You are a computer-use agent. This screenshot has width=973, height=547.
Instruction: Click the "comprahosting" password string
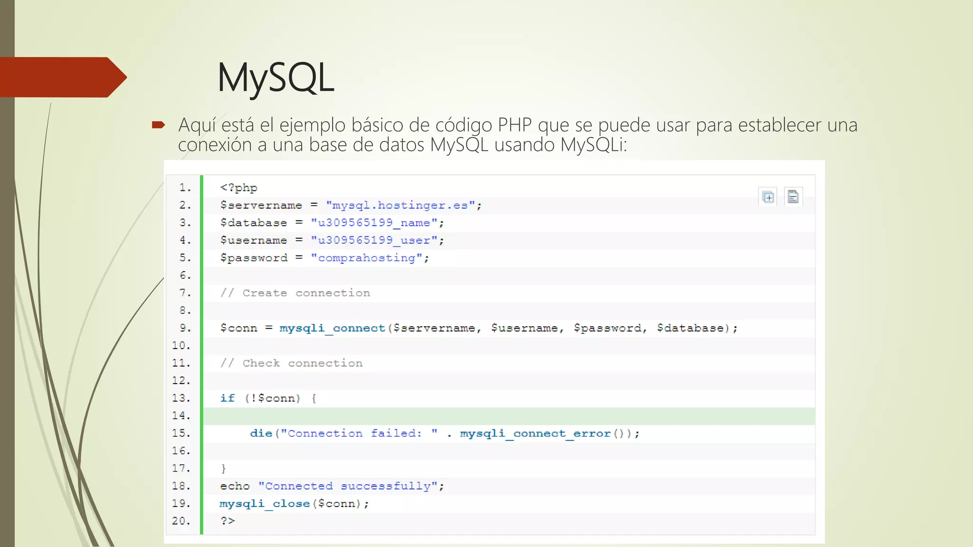(x=366, y=258)
